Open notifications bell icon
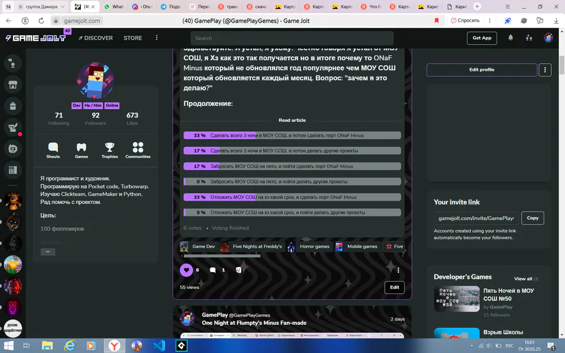Viewport: 565px width, 353px height. (x=510, y=38)
